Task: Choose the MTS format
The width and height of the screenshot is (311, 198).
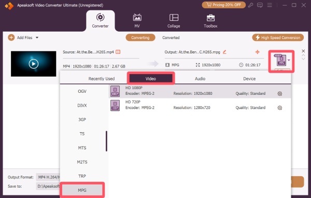Action: click(x=82, y=148)
